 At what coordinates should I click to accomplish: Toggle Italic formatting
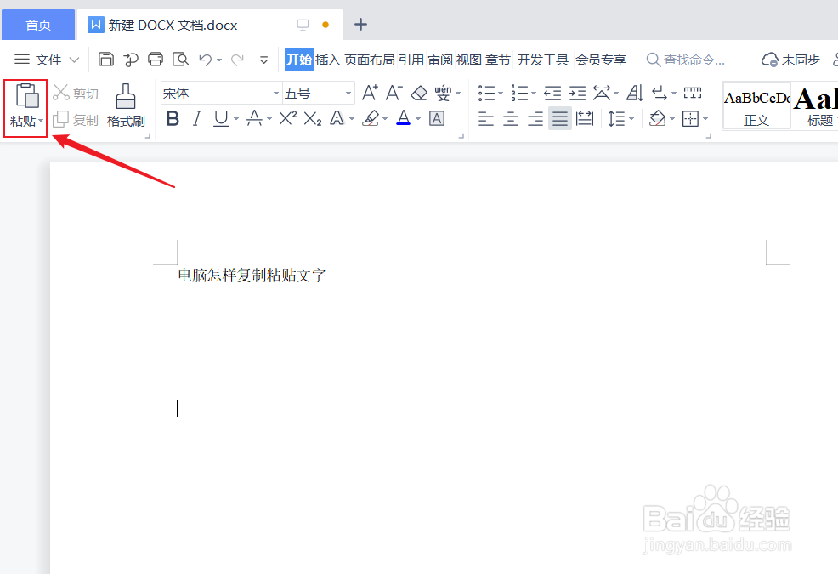tap(197, 118)
